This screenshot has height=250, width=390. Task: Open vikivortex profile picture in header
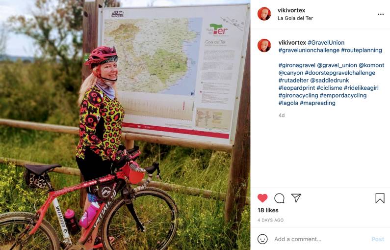(x=264, y=14)
